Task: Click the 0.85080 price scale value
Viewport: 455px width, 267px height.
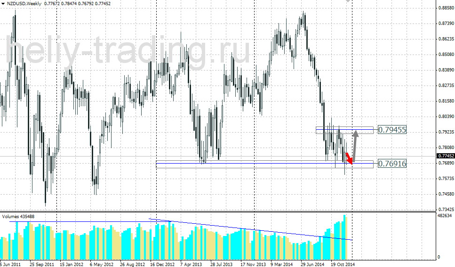Action: [x=447, y=55]
